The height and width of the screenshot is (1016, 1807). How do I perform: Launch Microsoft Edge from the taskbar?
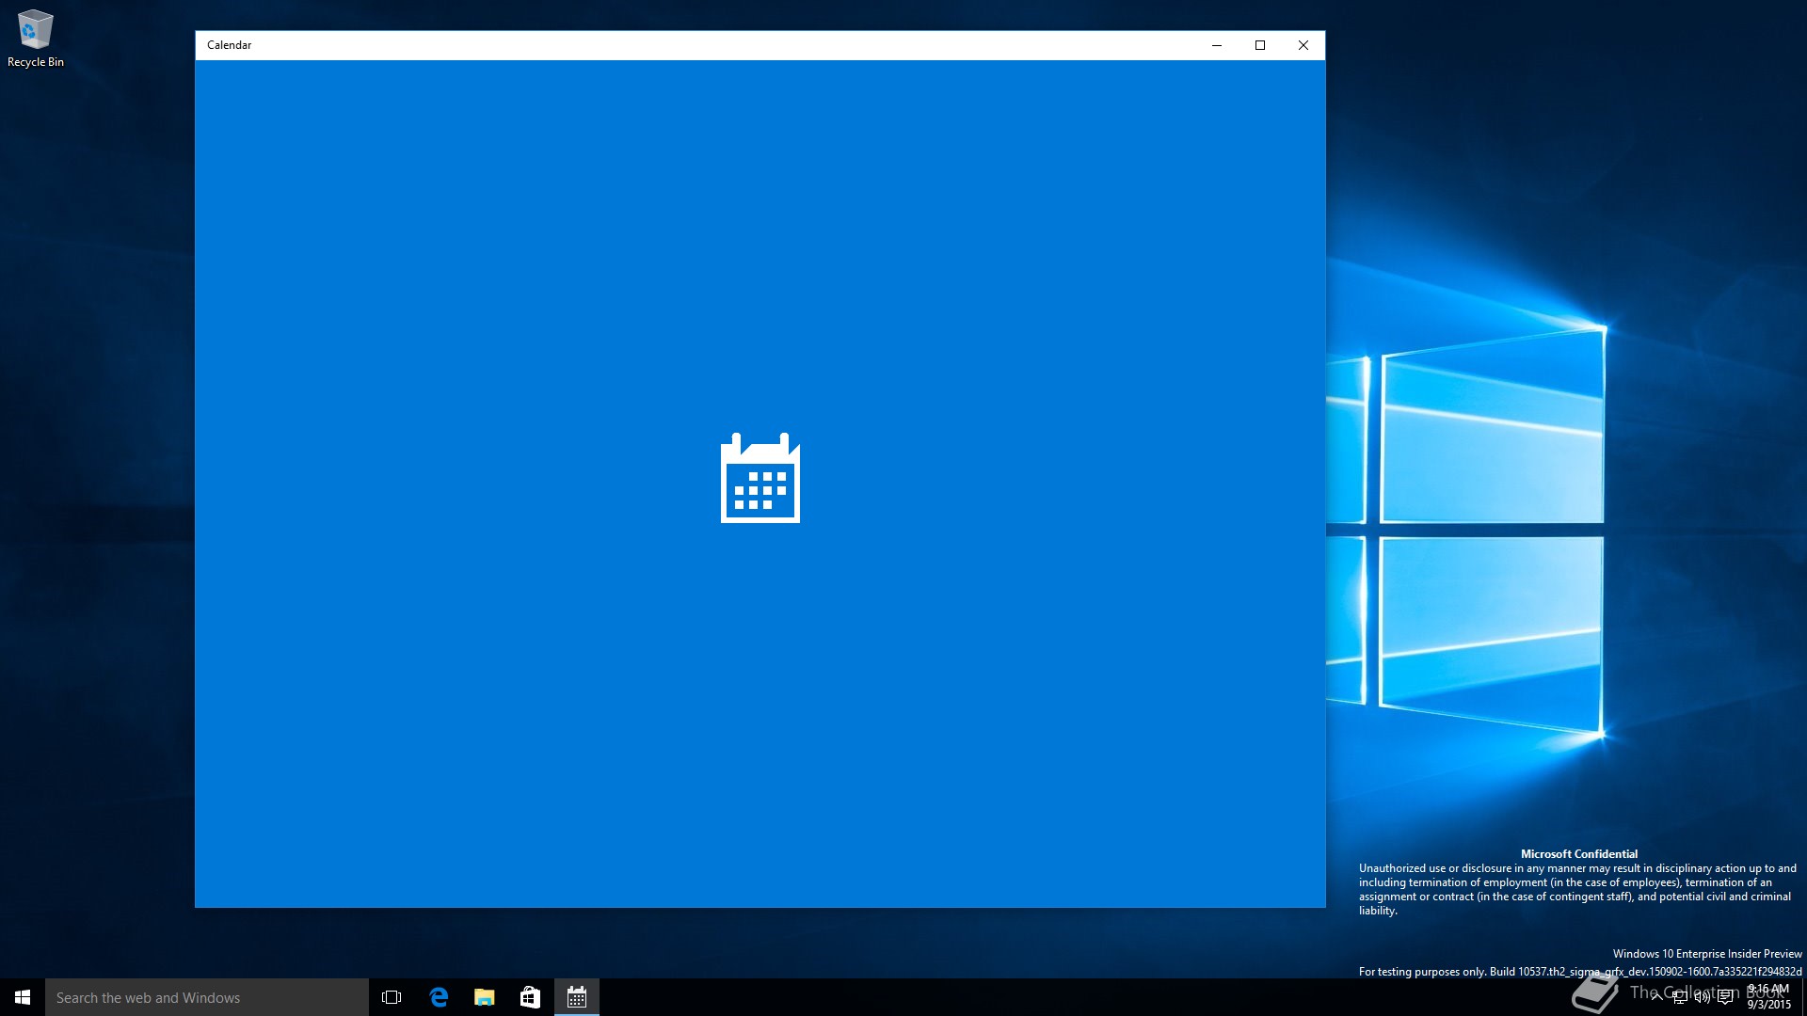(x=439, y=997)
